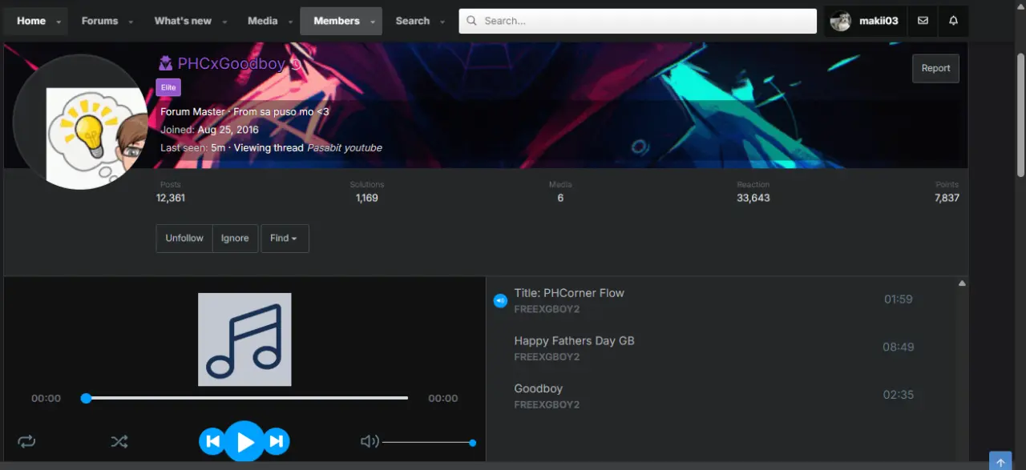
Task: Click the Elite badge
Action: (x=168, y=87)
